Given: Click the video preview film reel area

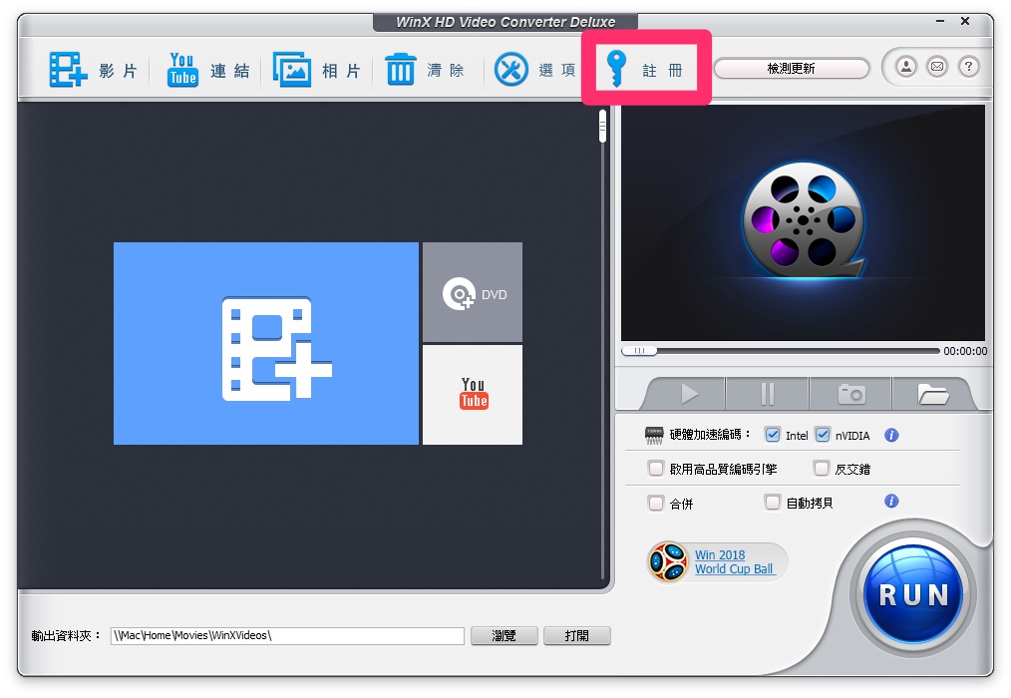Looking at the screenshot, I should pos(804,222).
